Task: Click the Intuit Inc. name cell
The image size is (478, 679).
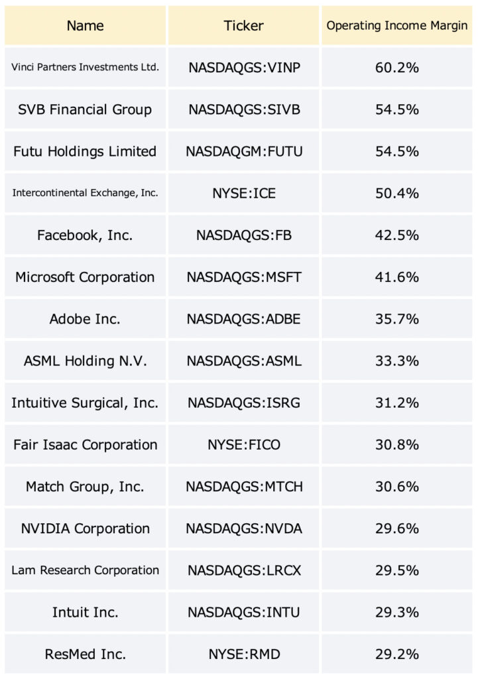Action: [86, 612]
